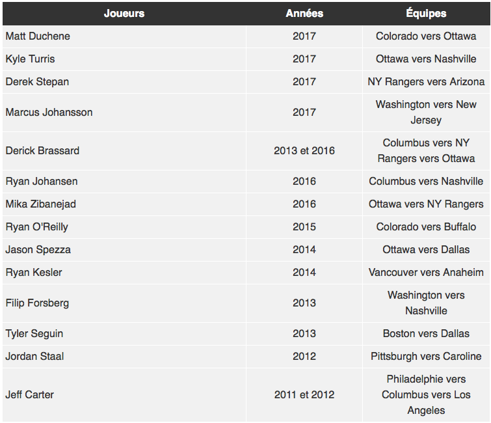Click 'Pittsburgh vers Caroline' team cell
Viewport: 491px width, 423px height.
(426, 357)
